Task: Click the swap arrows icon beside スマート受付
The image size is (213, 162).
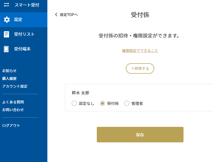Action: [6, 5]
